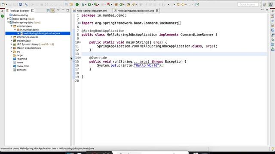Click the New Java Package icon

[116, 5]
